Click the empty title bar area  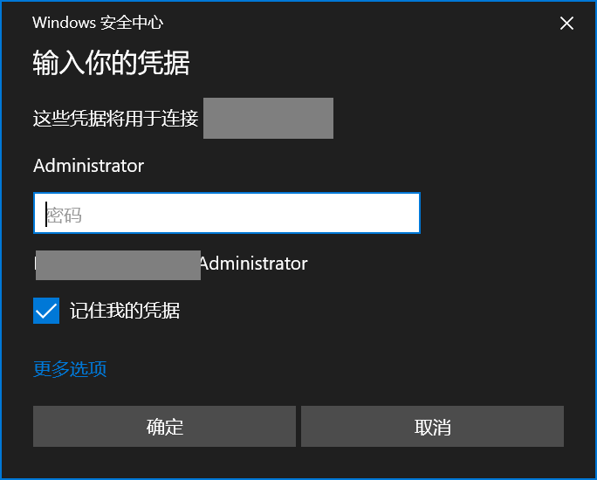coord(349,24)
